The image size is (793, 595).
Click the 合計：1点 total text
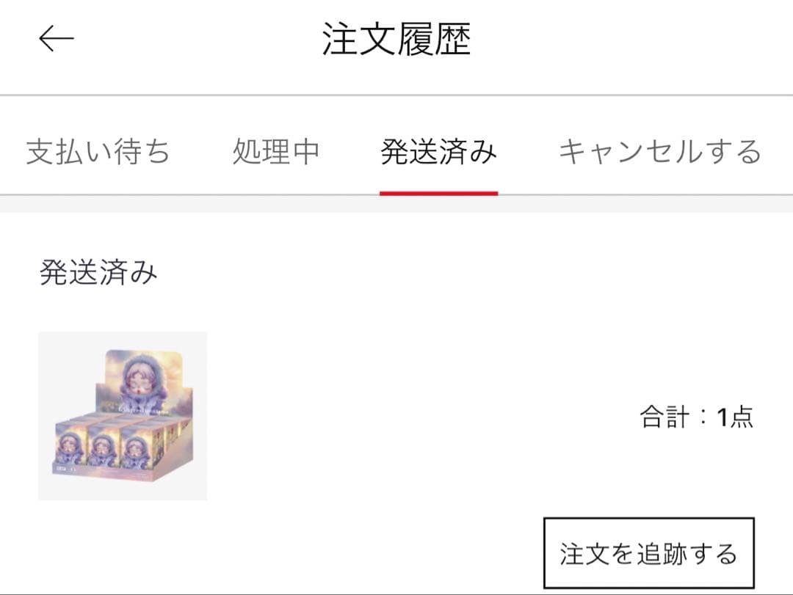696,417
